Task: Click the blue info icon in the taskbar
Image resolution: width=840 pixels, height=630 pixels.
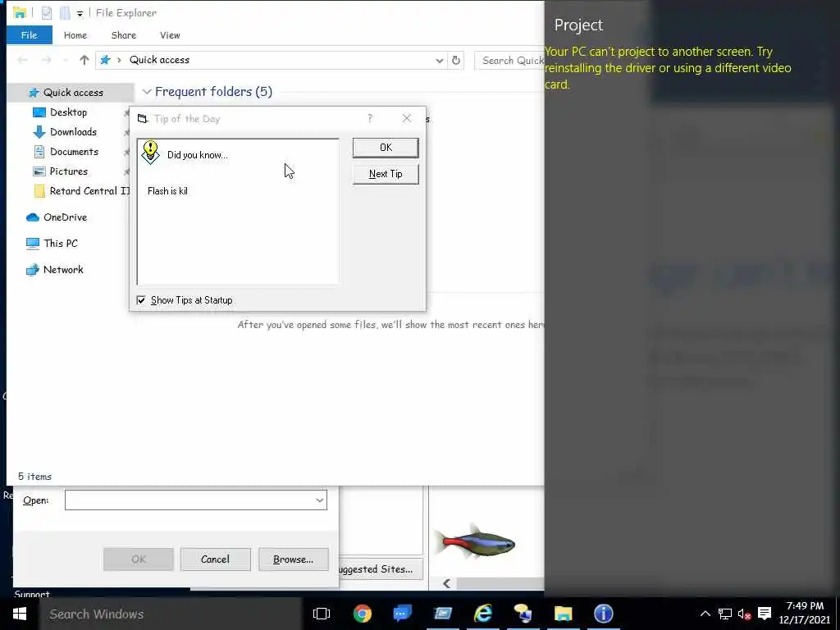Action: [x=603, y=614]
